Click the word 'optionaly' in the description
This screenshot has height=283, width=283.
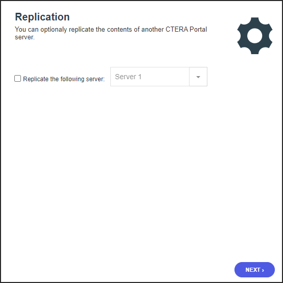pyautogui.click(x=54, y=30)
